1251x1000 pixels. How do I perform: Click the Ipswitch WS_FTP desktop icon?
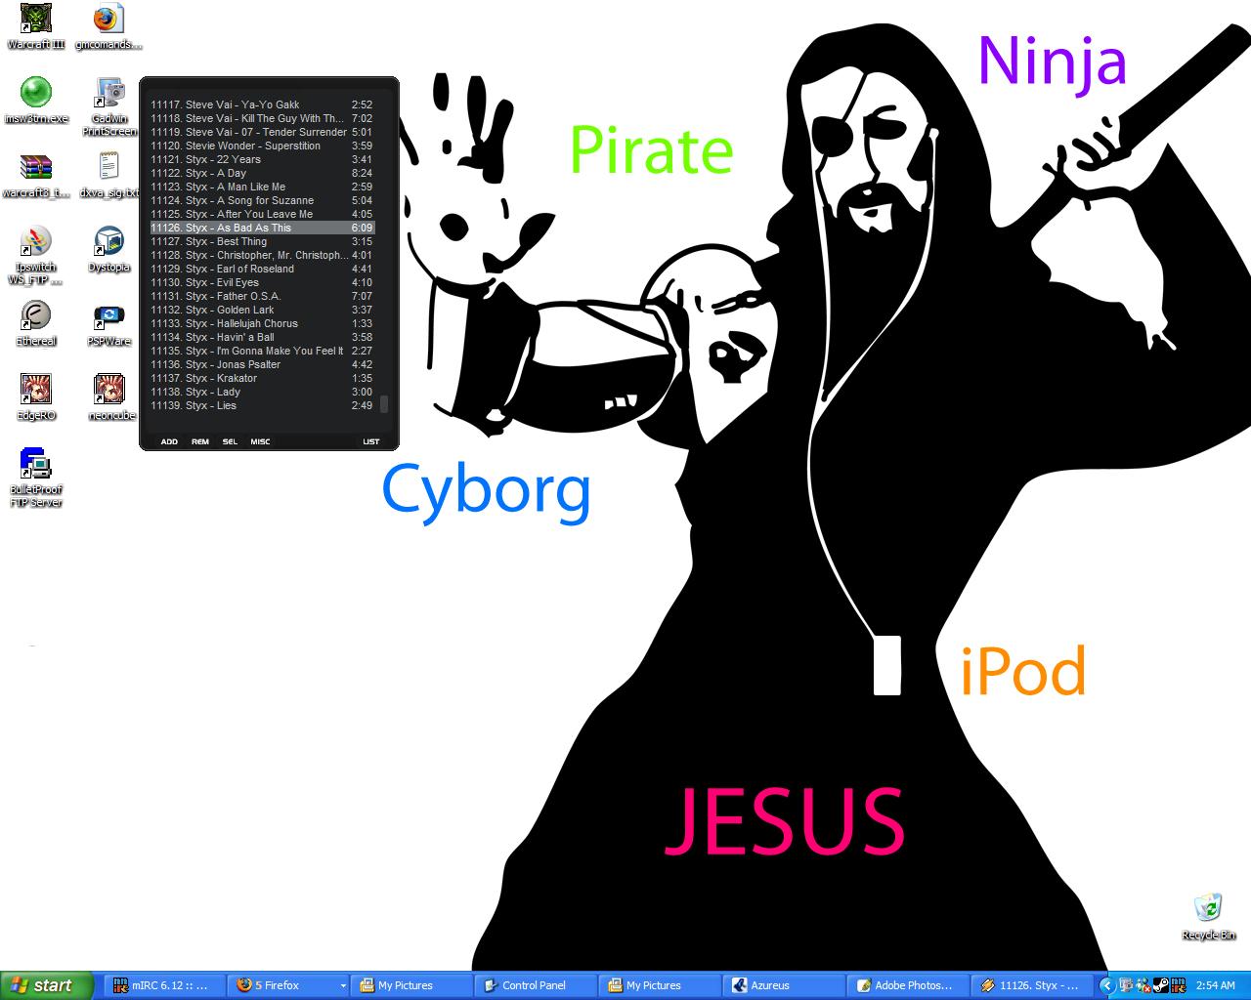tap(36, 244)
